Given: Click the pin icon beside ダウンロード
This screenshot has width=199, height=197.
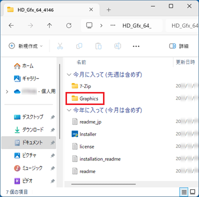Looking at the screenshot, I should click(x=52, y=130).
